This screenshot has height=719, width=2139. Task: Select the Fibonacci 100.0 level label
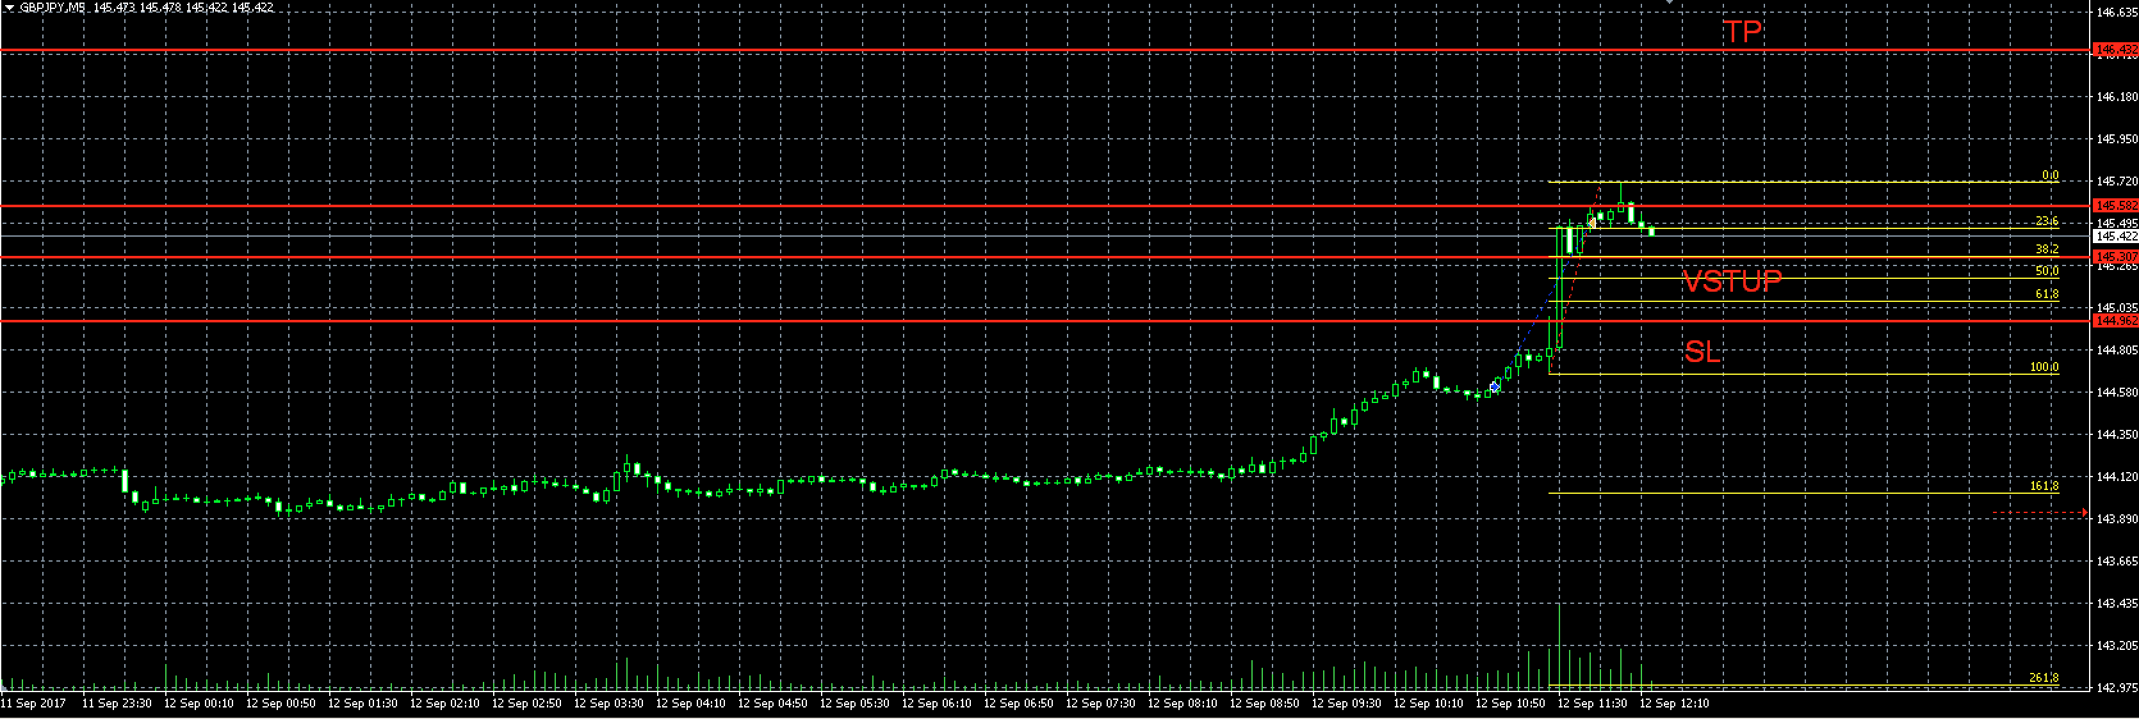pos(2044,367)
